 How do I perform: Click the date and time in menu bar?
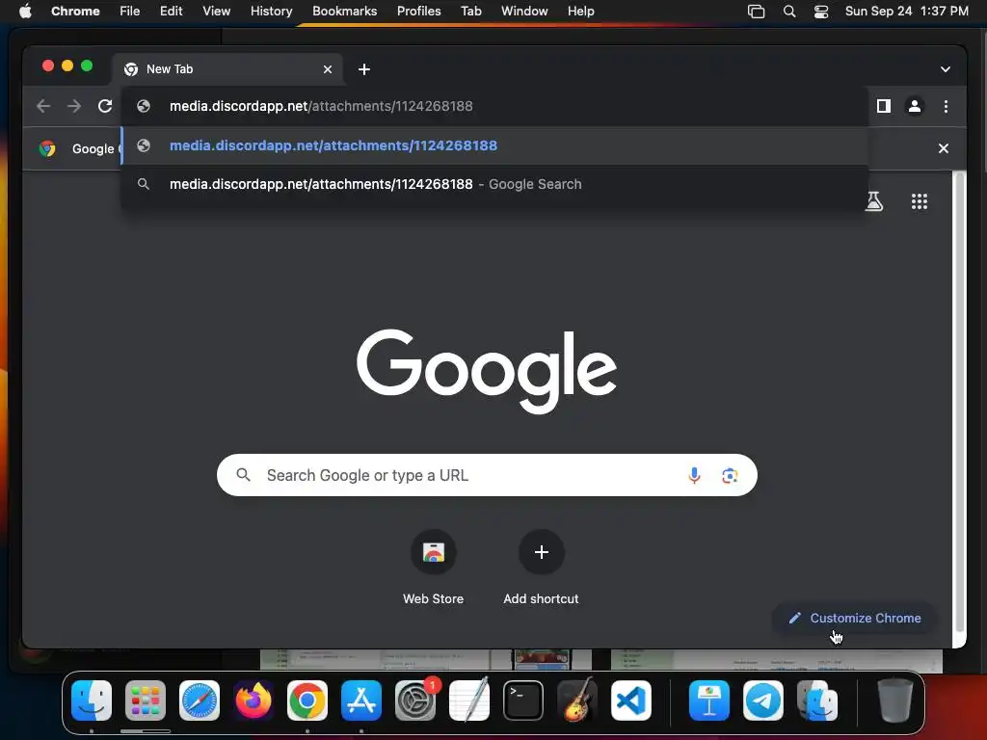[x=906, y=12]
